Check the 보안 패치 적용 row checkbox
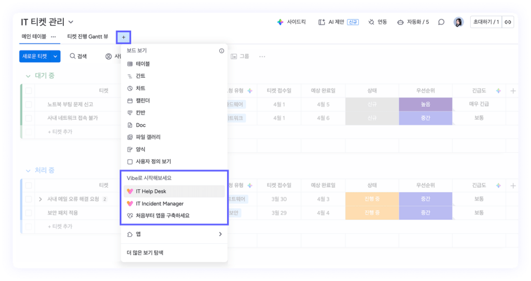This screenshot has height=281, width=531. [29, 213]
